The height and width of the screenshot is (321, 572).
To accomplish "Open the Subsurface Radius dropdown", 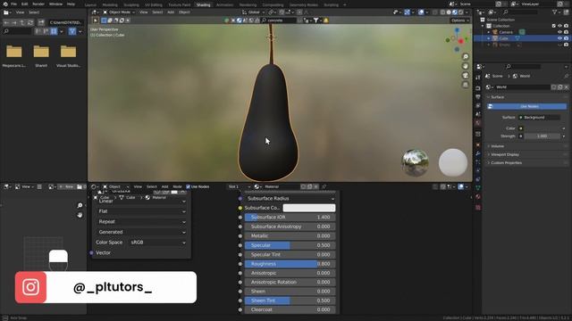I will pos(290,198).
